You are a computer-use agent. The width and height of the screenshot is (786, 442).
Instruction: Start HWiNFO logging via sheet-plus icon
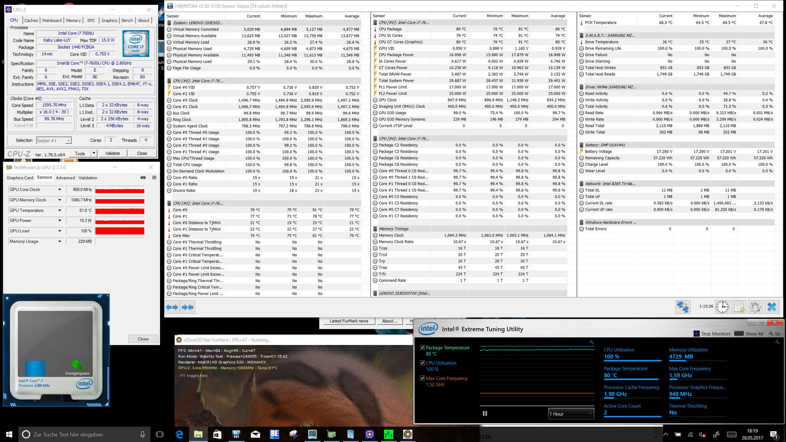pyautogui.click(x=739, y=307)
